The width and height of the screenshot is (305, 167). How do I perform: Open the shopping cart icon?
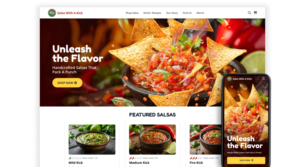[255, 13]
